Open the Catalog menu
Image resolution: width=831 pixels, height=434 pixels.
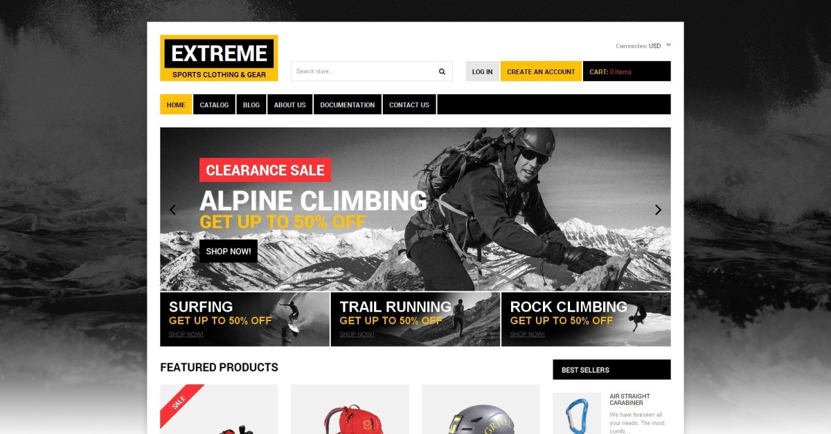[214, 105]
